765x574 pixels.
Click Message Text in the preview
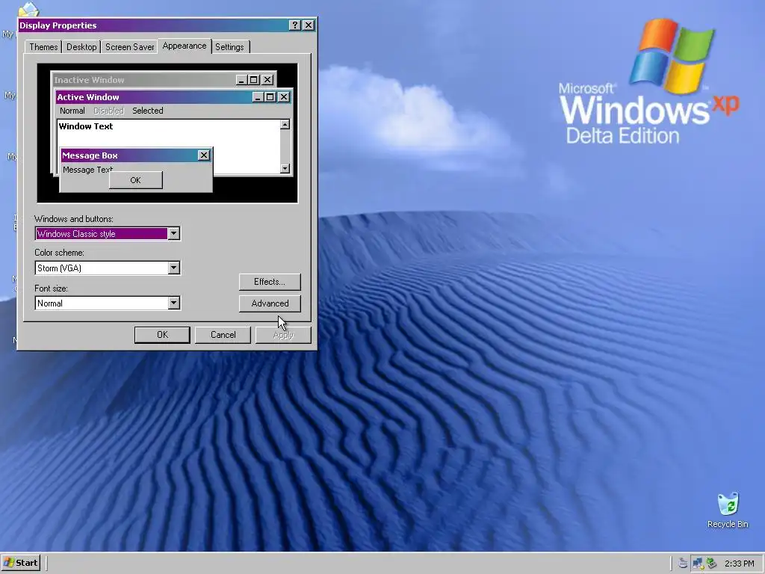(x=88, y=170)
